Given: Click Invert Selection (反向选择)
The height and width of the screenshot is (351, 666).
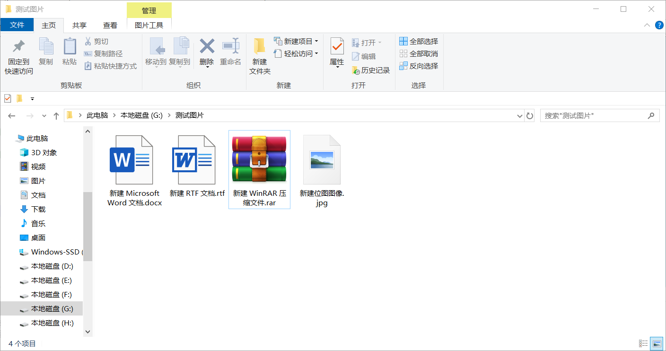Looking at the screenshot, I should pos(419,66).
